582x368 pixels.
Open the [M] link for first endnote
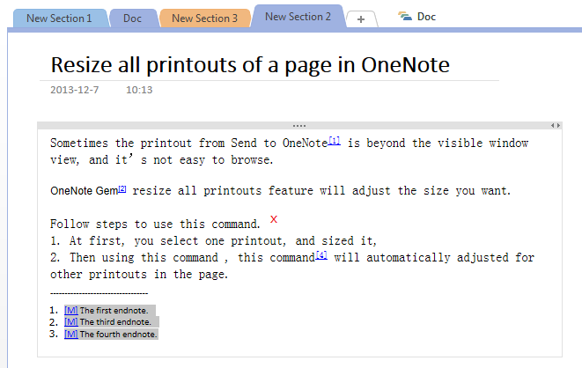71,310
